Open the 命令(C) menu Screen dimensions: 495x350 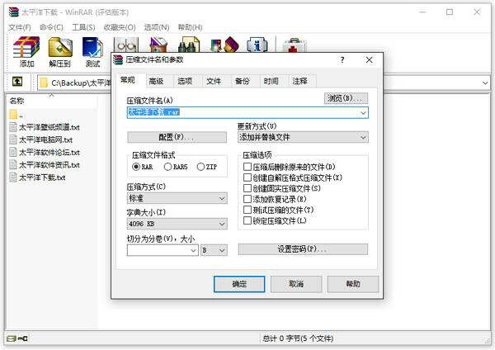click(51, 27)
